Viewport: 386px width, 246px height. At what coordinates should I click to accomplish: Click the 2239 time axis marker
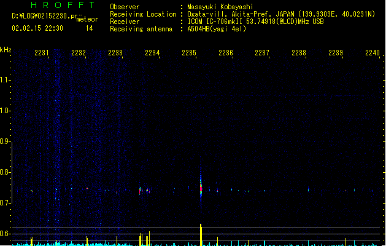point(336,52)
